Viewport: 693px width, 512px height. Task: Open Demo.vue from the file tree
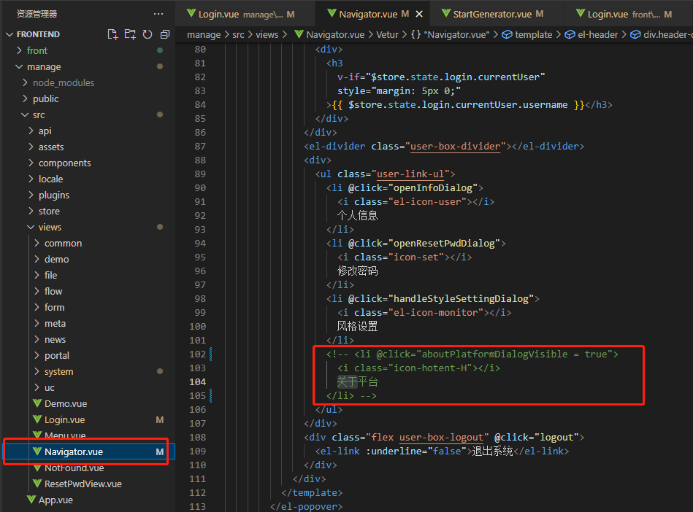click(66, 403)
